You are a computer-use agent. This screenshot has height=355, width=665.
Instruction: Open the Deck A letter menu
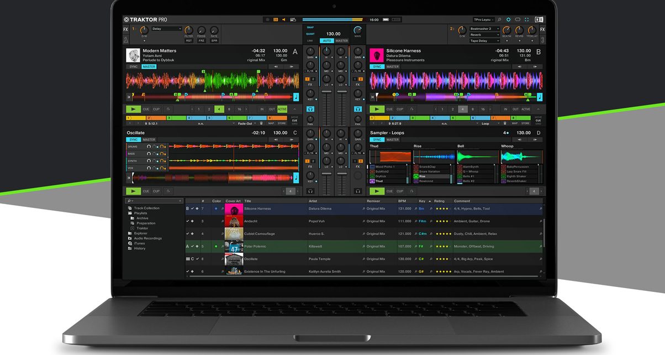coord(295,52)
